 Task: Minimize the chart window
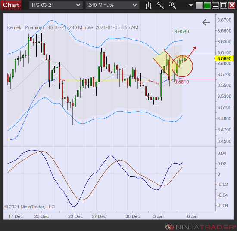click(x=215, y=6)
